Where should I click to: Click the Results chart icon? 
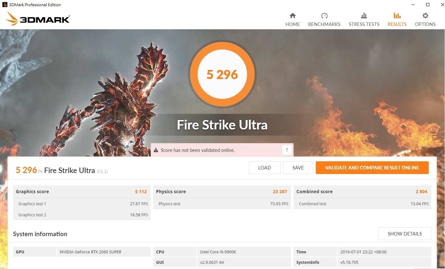[397, 16]
